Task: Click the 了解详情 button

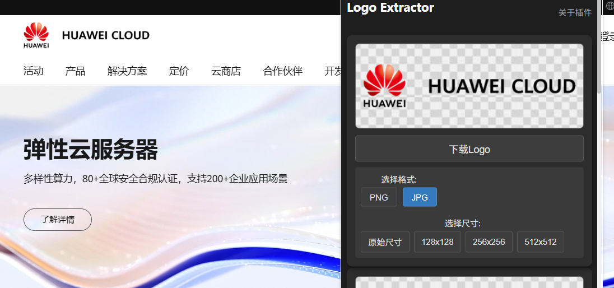Action: click(57, 220)
